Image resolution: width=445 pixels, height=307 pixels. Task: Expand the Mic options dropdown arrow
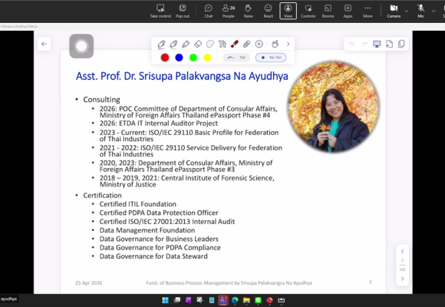(433, 11)
